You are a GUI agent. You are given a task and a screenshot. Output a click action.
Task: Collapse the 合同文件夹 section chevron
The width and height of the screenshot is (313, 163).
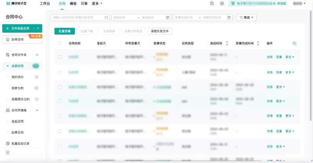[x=37, y=55]
